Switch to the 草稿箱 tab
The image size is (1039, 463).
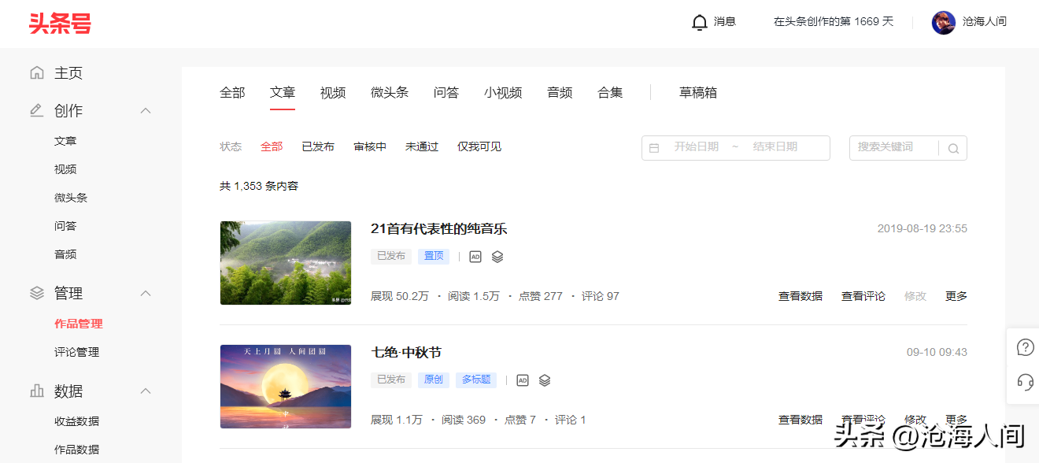pos(698,93)
